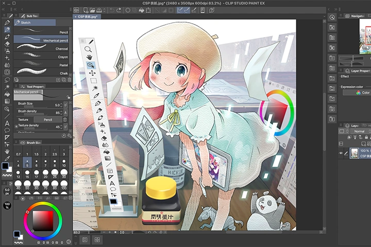Reset tool properties to initial settings icon

(64, 136)
